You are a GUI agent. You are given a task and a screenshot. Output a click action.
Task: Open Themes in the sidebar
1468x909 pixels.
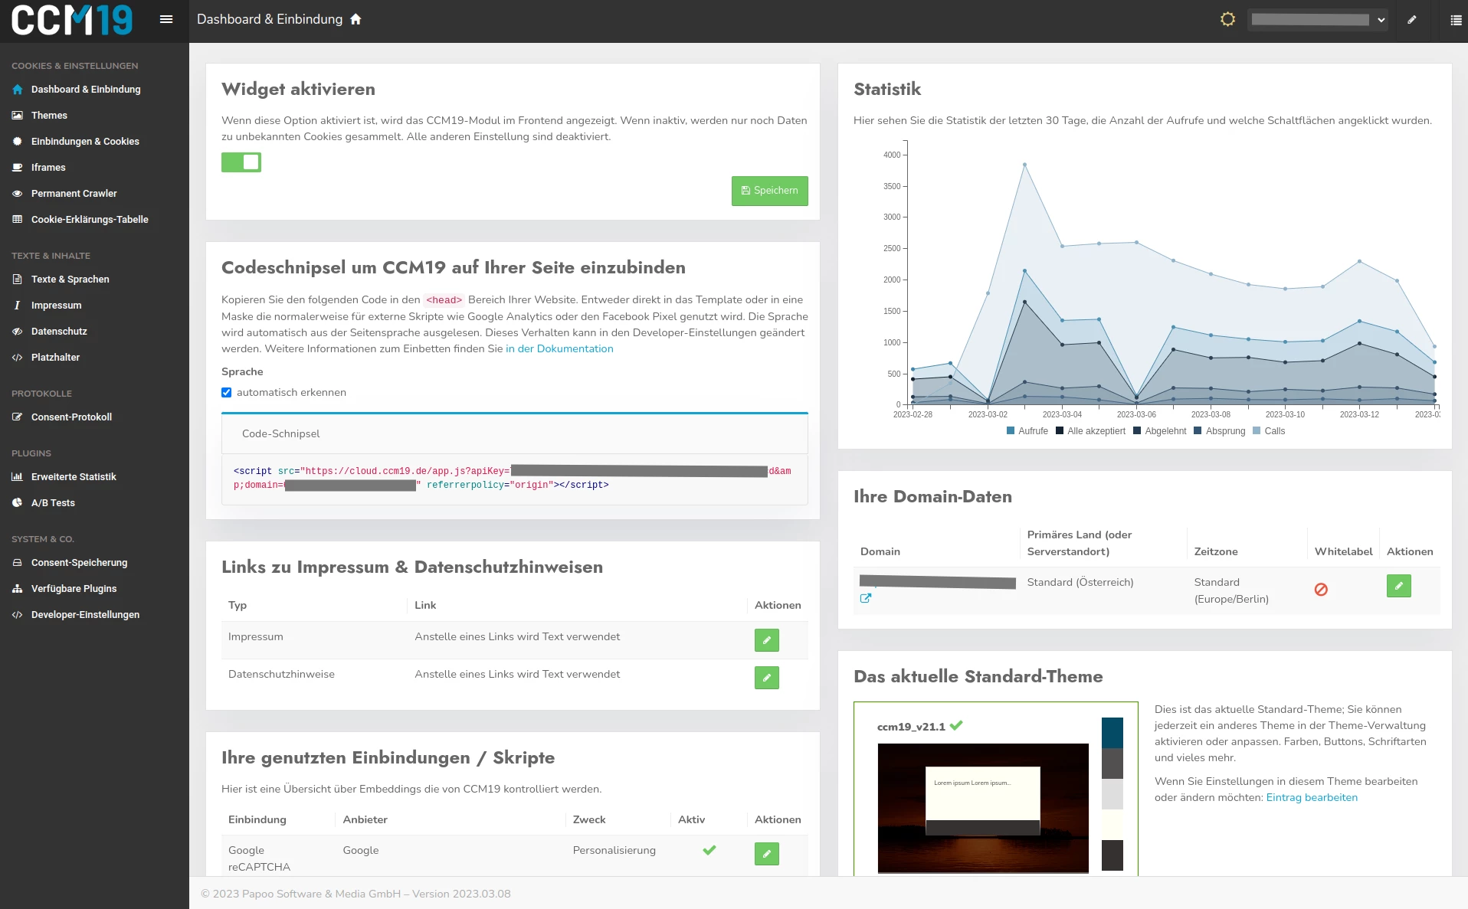(x=49, y=116)
